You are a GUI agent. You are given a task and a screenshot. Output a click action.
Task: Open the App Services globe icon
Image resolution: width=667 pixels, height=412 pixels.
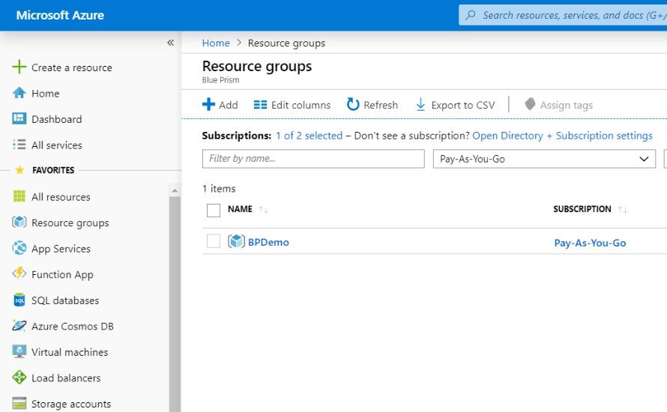coord(19,249)
